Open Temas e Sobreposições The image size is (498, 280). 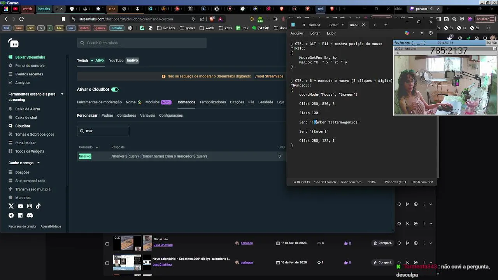[35, 135]
